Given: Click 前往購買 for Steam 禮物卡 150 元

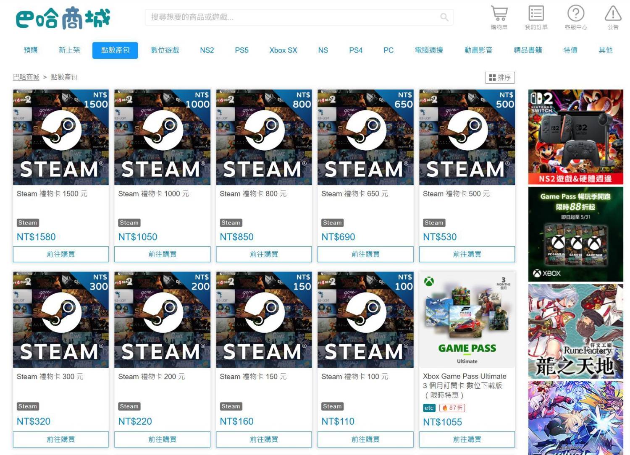Looking at the screenshot, I should click(264, 439).
